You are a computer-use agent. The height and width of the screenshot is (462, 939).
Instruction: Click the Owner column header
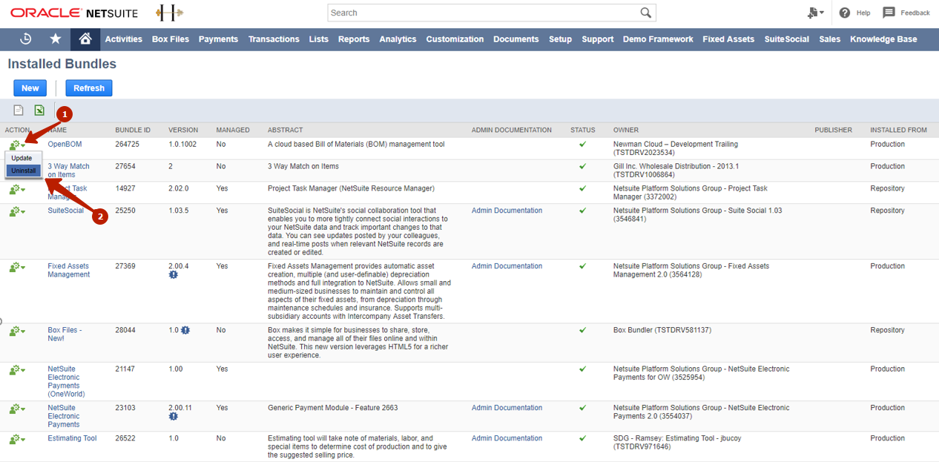626,130
